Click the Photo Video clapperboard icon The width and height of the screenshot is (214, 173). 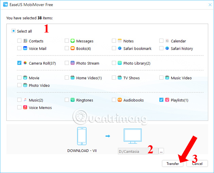25,85
